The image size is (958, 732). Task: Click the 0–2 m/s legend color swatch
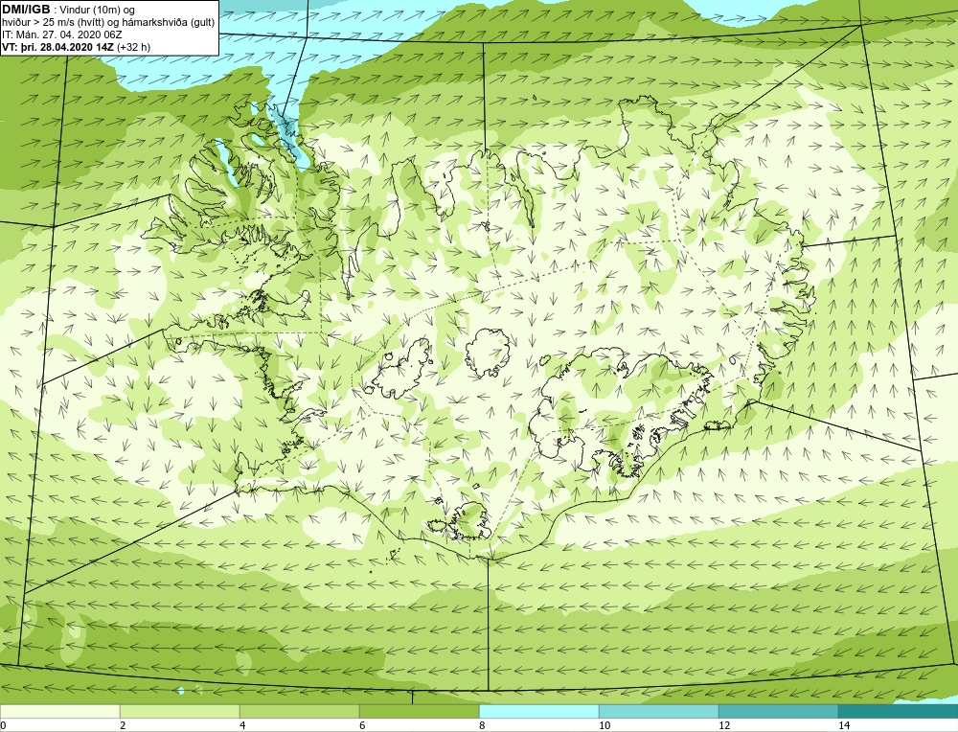[59, 711]
